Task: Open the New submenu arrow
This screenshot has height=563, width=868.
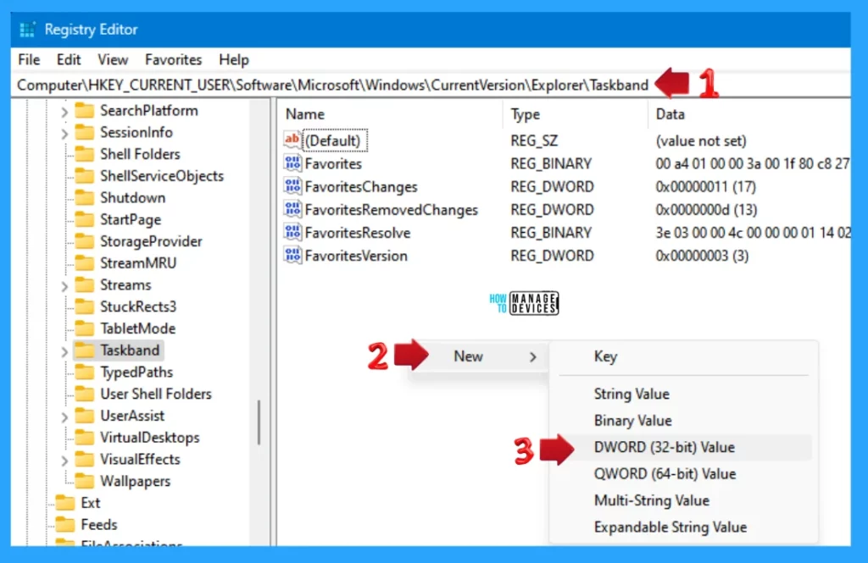Action: [532, 357]
